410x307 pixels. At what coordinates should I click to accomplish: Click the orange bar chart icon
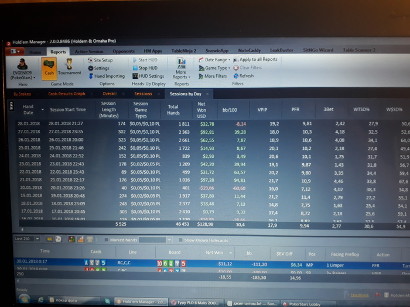point(81,239)
